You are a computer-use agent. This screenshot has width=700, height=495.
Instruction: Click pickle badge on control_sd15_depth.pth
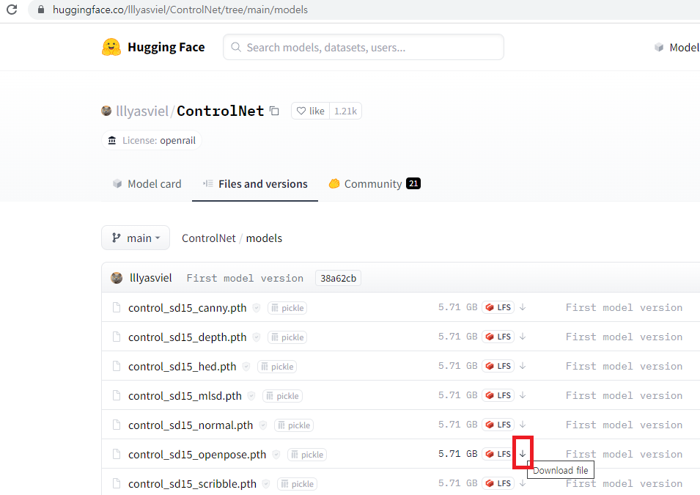[x=287, y=337]
